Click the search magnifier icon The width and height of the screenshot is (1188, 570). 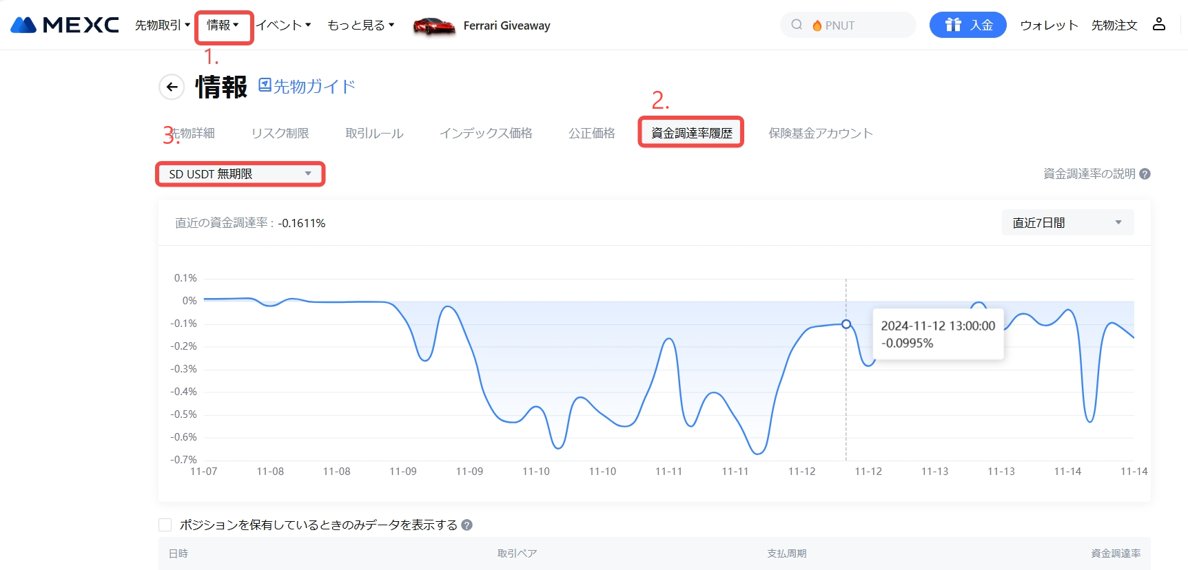click(797, 25)
